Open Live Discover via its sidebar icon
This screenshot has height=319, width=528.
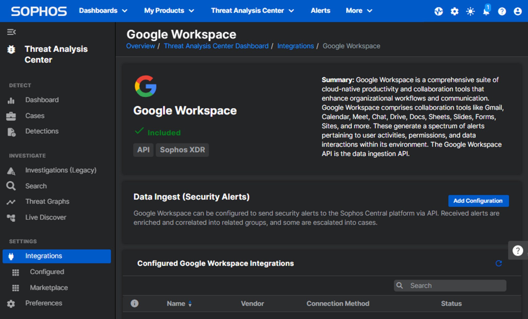click(x=11, y=217)
